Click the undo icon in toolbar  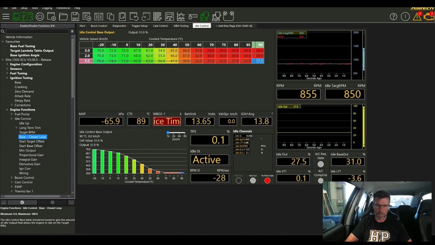(134, 17)
